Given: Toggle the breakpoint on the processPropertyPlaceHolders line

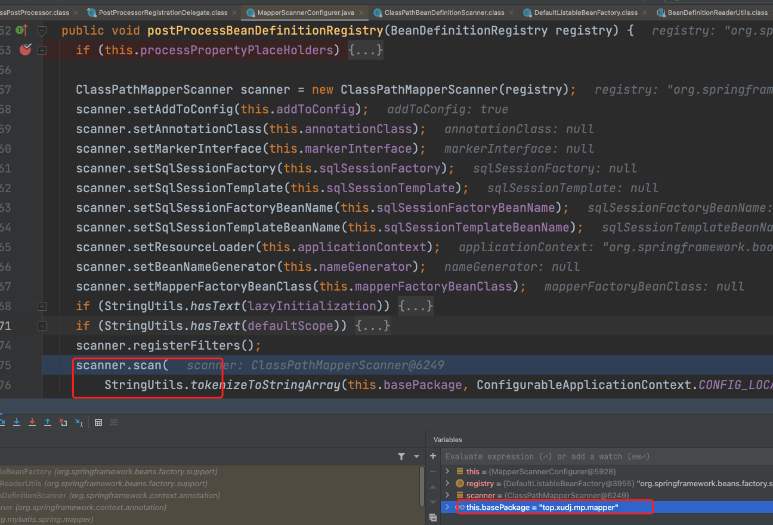Looking at the screenshot, I should pos(25,50).
